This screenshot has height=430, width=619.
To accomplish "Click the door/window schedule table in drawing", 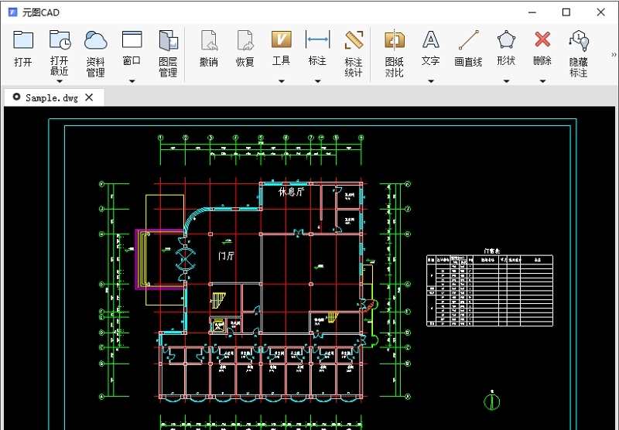I will [490, 290].
